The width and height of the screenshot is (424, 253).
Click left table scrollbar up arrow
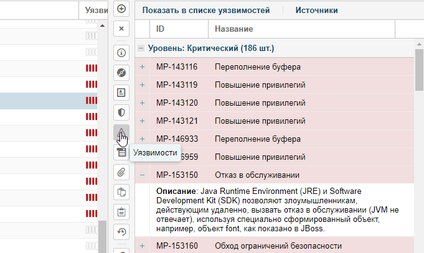coord(102,25)
